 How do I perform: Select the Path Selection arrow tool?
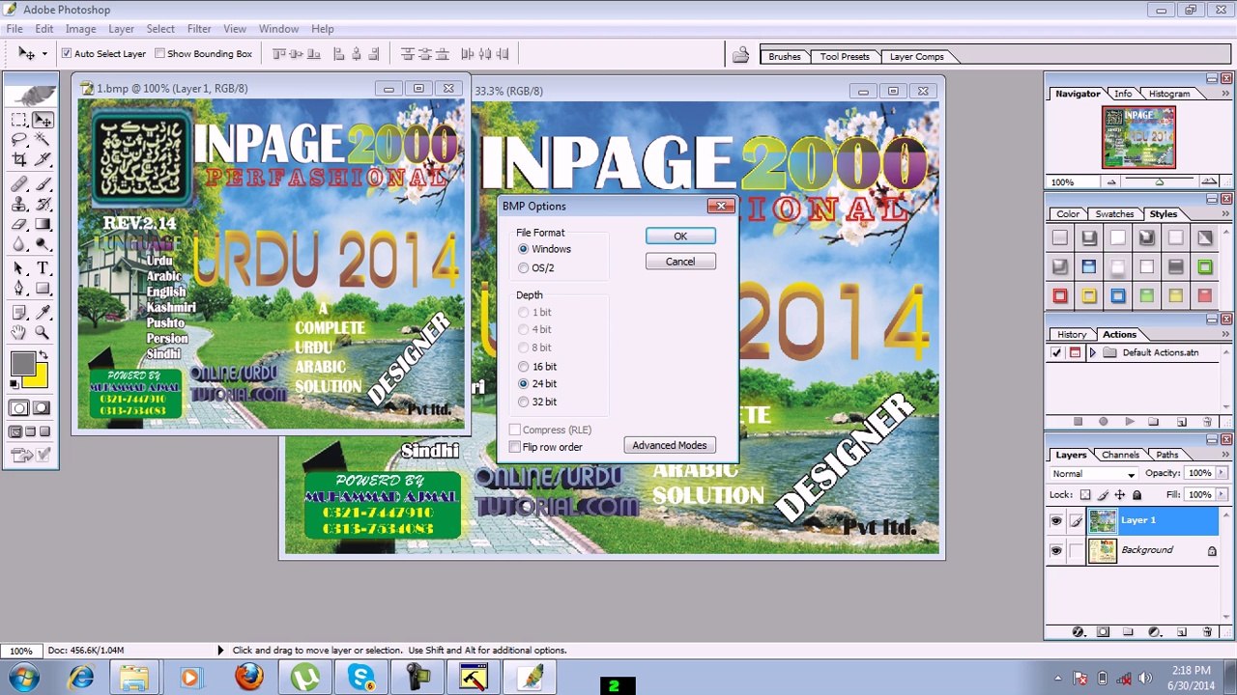click(18, 268)
